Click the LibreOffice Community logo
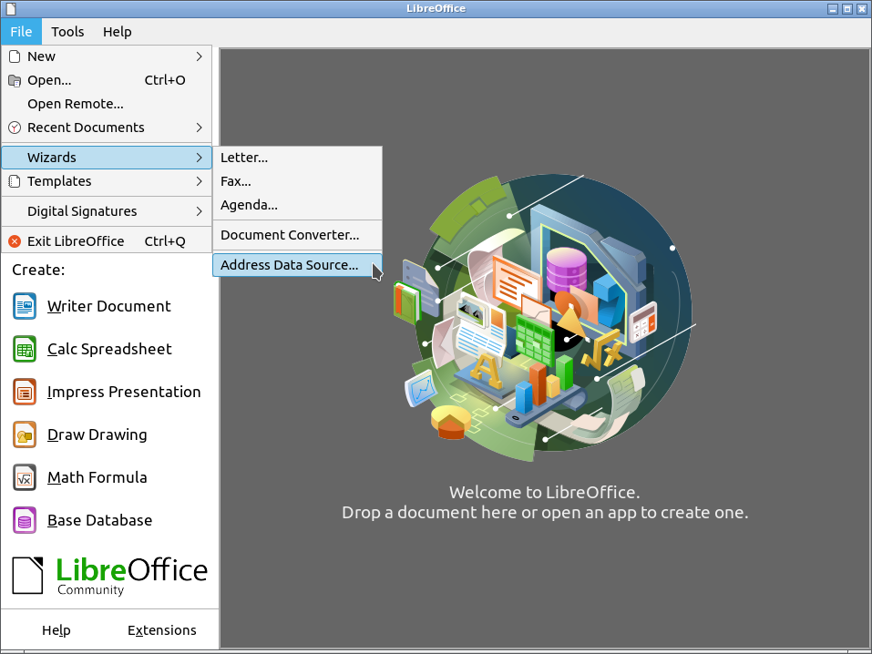This screenshot has height=654, width=872. tap(109, 577)
